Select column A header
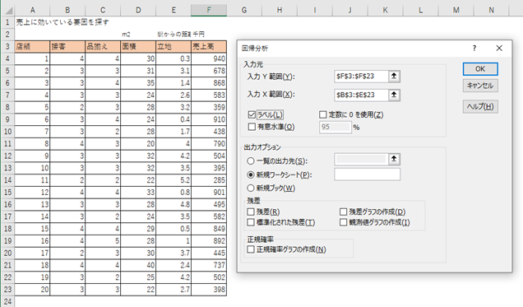This screenshot has height=307, width=523. click(x=32, y=11)
